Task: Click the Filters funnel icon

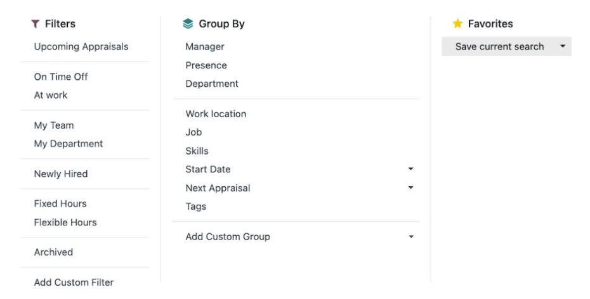Action: (x=36, y=24)
